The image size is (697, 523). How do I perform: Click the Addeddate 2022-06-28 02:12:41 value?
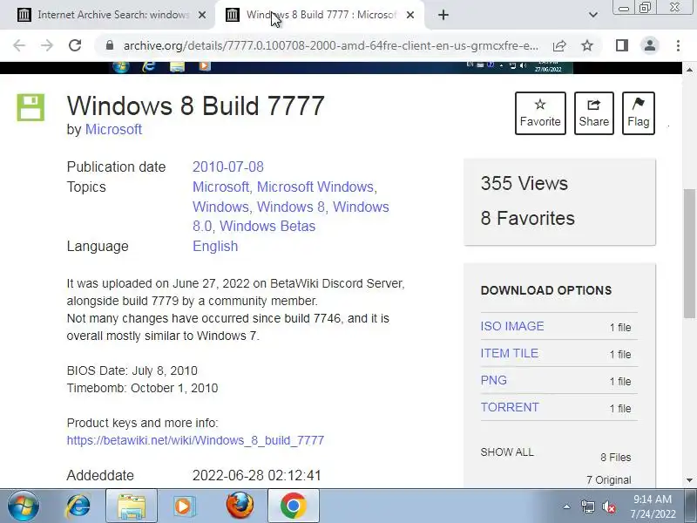coord(256,475)
